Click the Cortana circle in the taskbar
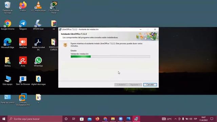The width and height of the screenshot is (217, 122). click(x=66, y=119)
